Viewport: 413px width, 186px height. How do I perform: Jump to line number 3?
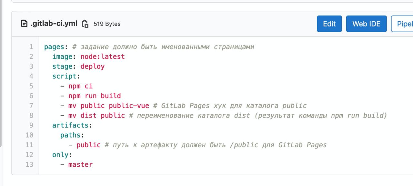31,66
